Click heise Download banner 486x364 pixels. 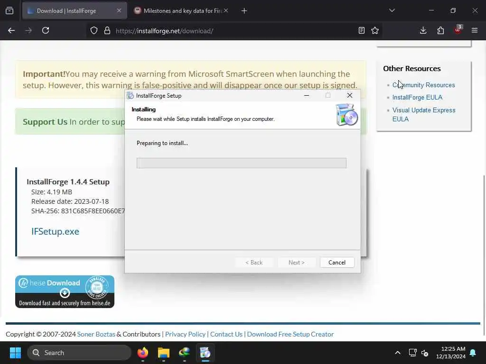click(65, 292)
